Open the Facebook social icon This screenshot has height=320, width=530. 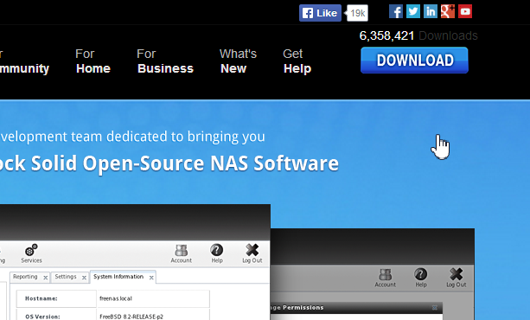(x=396, y=11)
